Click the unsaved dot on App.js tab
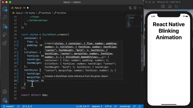Image resolution: width=193 pixels, height=108 pixels. (28, 8)
